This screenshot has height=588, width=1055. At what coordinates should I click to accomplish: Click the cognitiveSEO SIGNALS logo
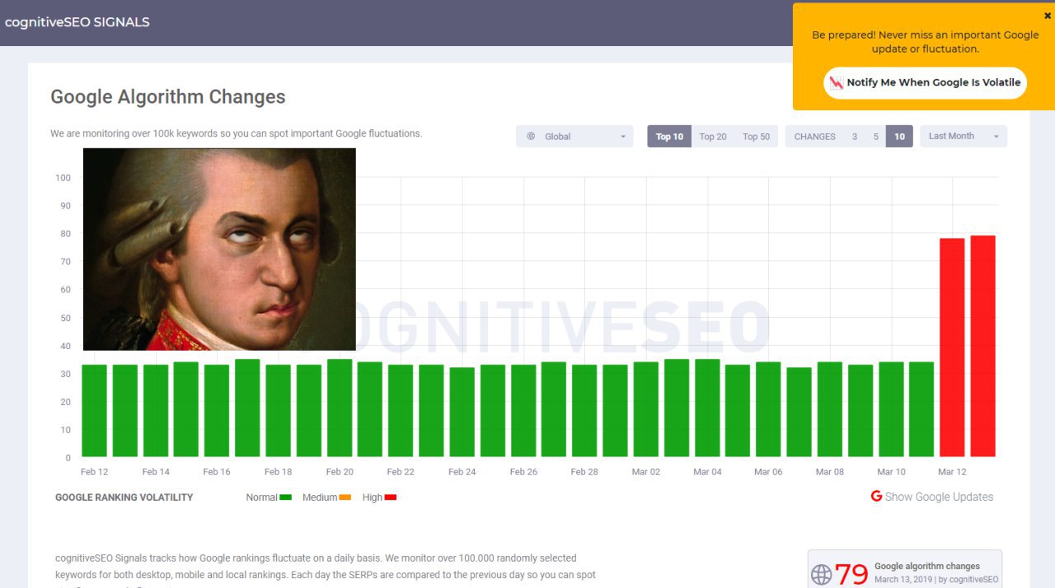(77, 22)
